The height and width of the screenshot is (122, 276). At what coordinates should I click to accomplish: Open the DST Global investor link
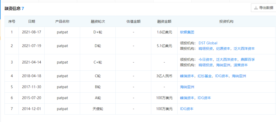point(208,43)
